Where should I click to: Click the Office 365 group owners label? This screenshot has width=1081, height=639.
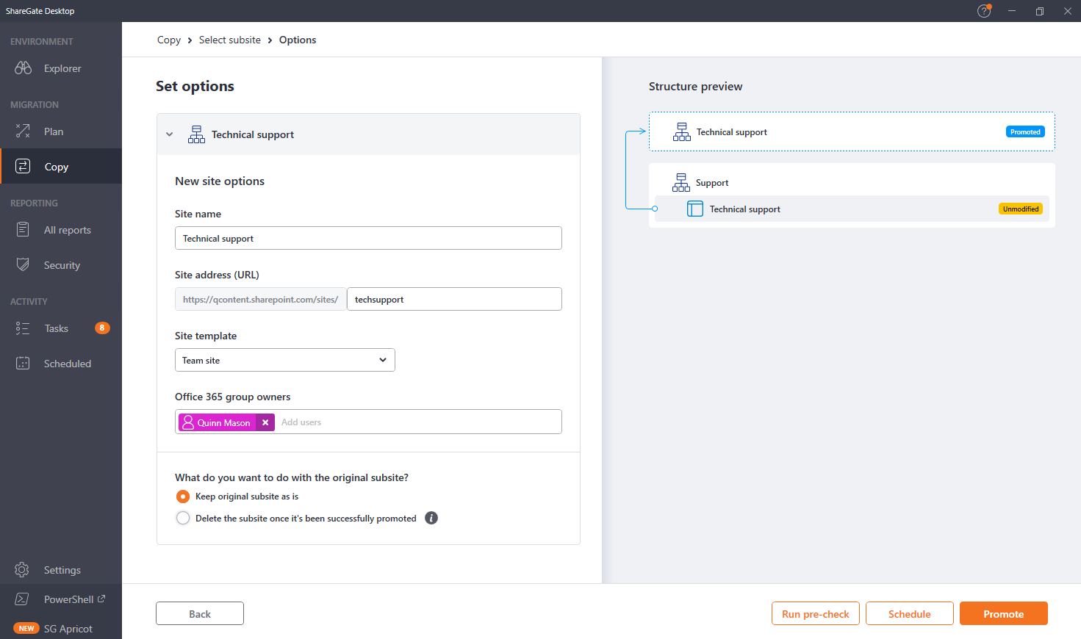[x=232, y=397]
